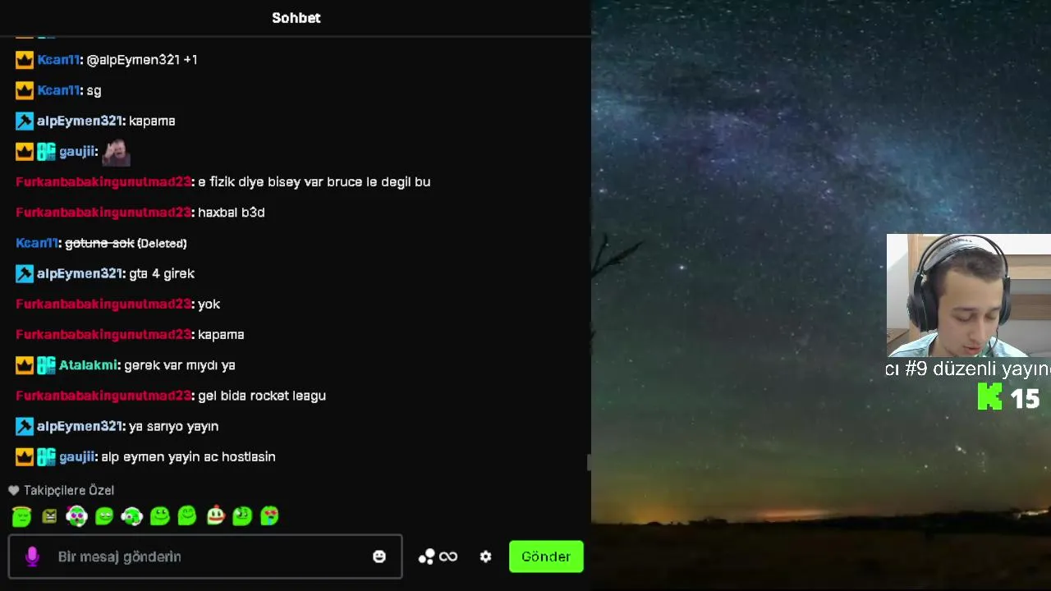Screen dimensions: 1051x591
Task: Click the Gönder send button
Action: tap(546, 557)
